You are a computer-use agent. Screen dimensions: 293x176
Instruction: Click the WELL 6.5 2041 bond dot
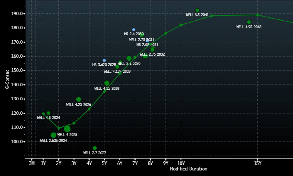point(197,10)
